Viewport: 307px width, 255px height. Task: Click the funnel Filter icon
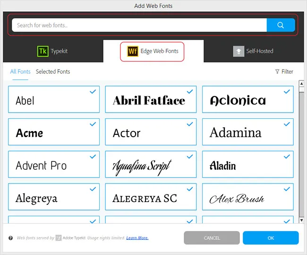click(x=277, y=72)
